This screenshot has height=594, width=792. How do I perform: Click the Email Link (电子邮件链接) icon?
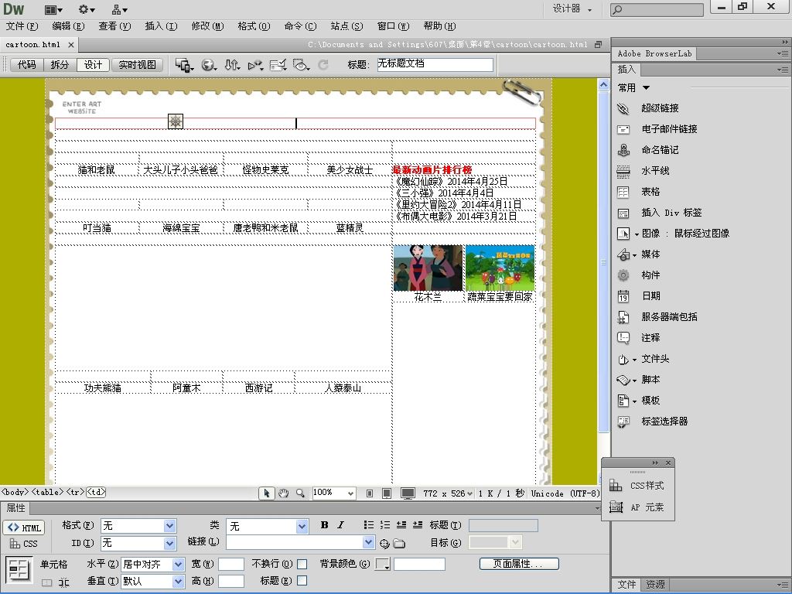(623, 129)
